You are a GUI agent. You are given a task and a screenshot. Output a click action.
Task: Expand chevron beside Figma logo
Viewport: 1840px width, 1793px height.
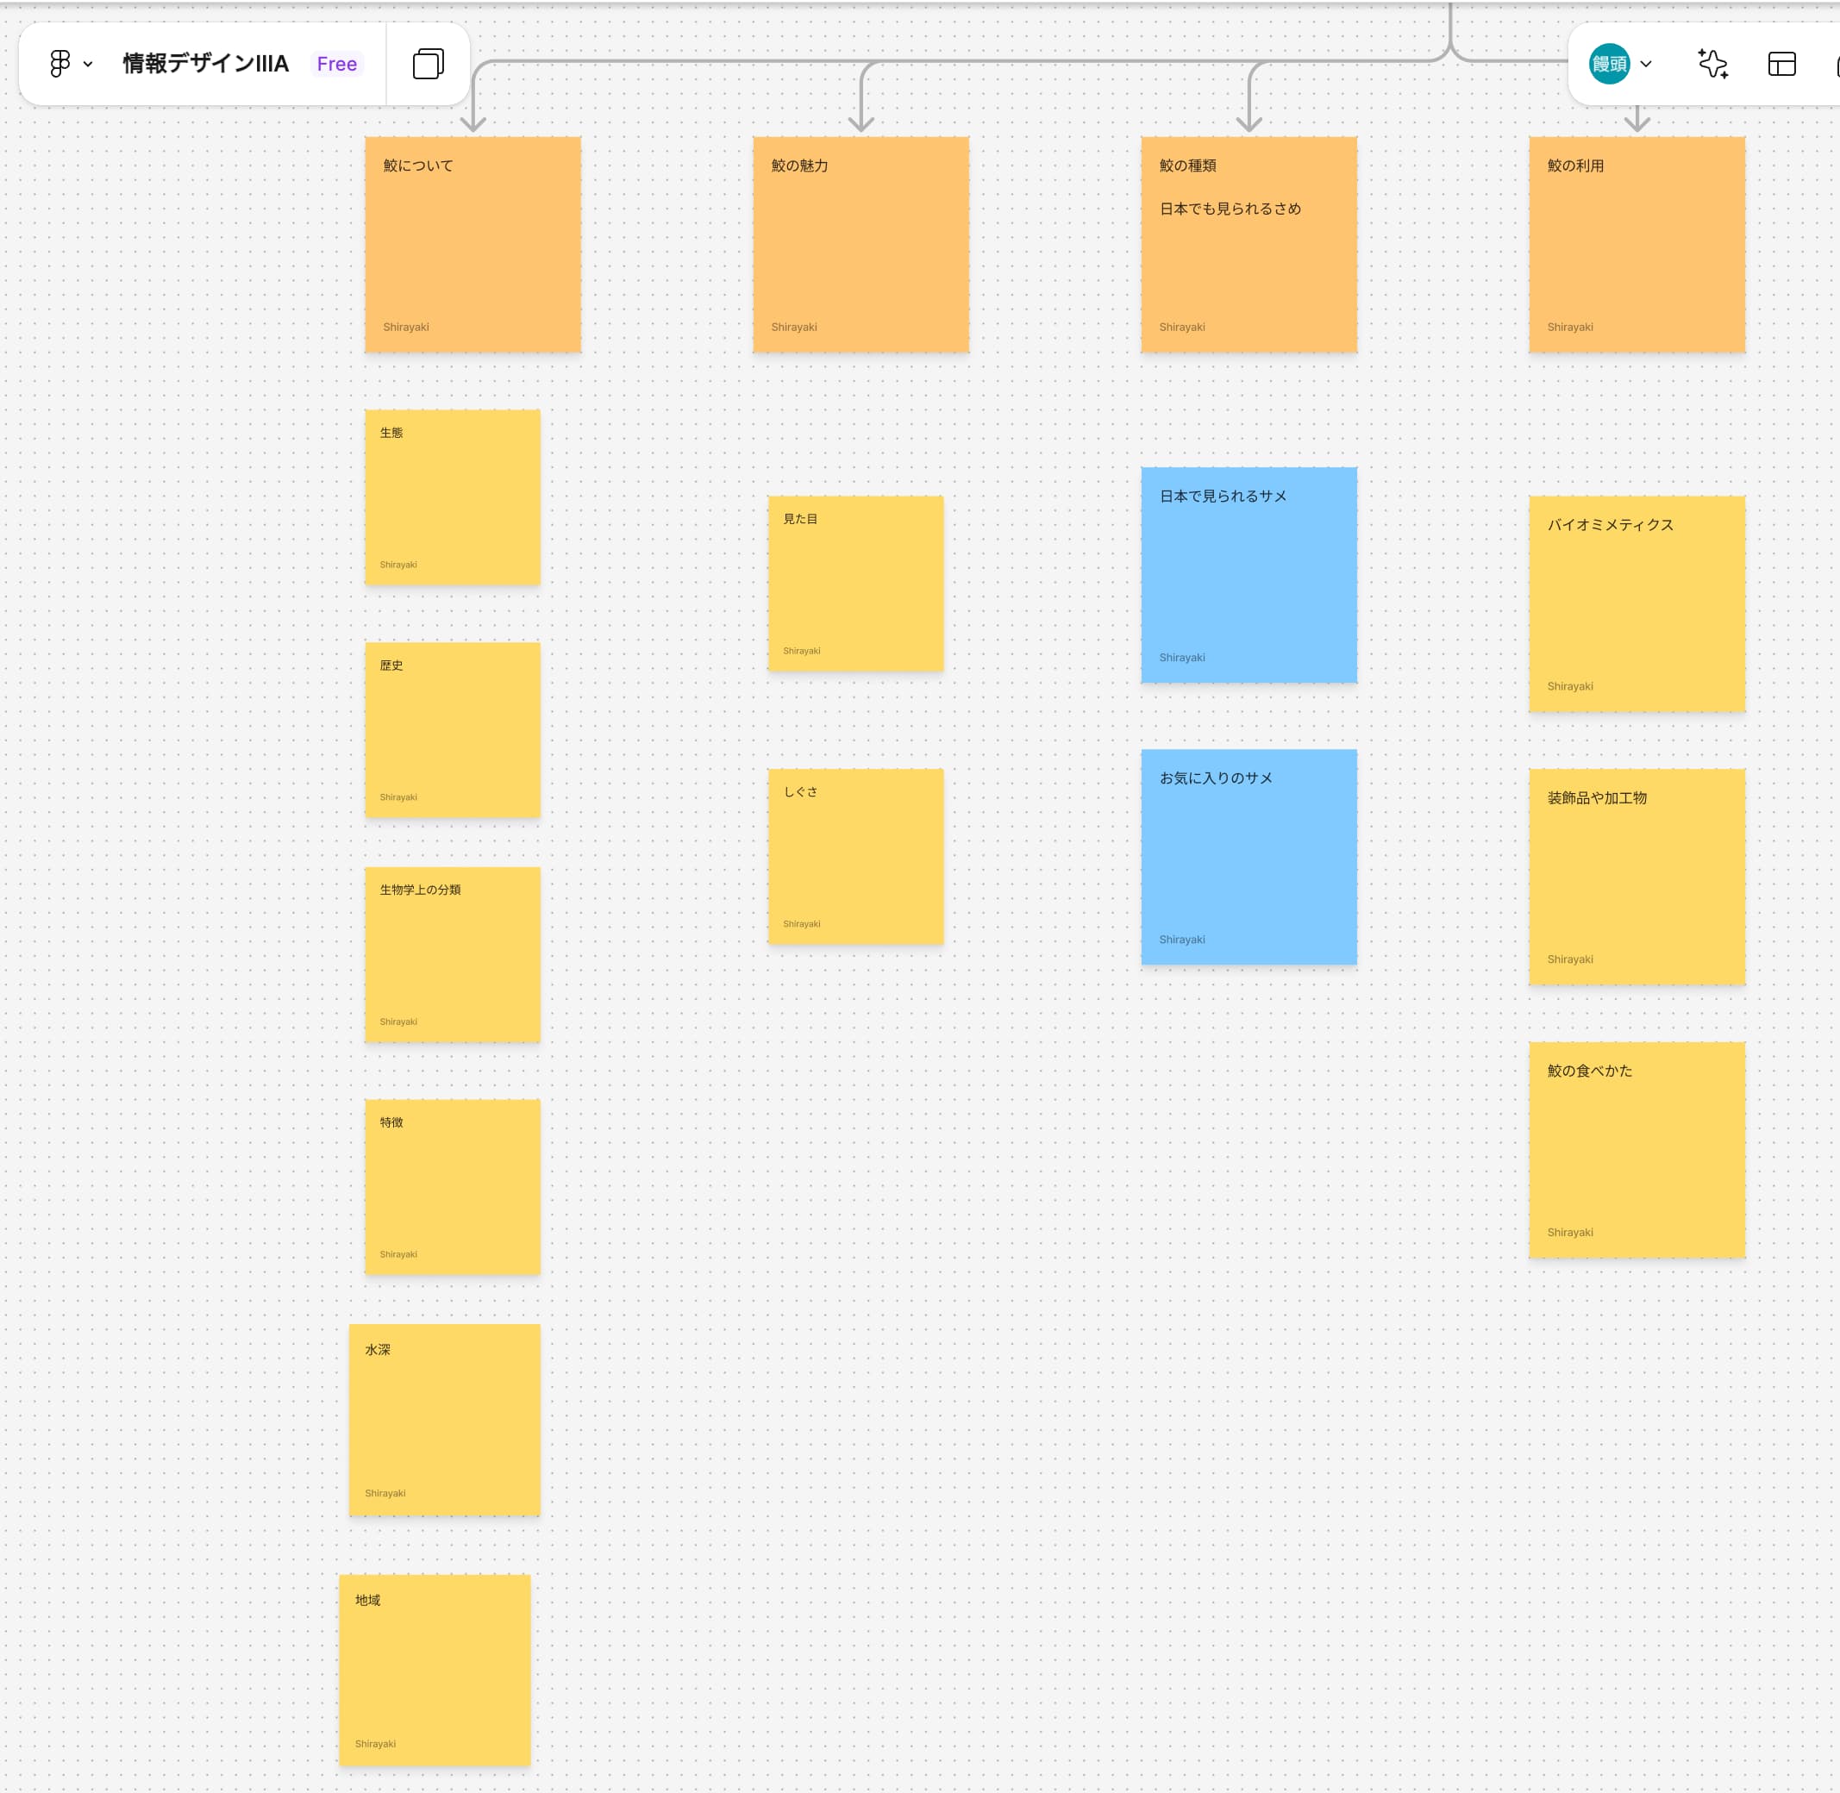[x=89, y=64]
